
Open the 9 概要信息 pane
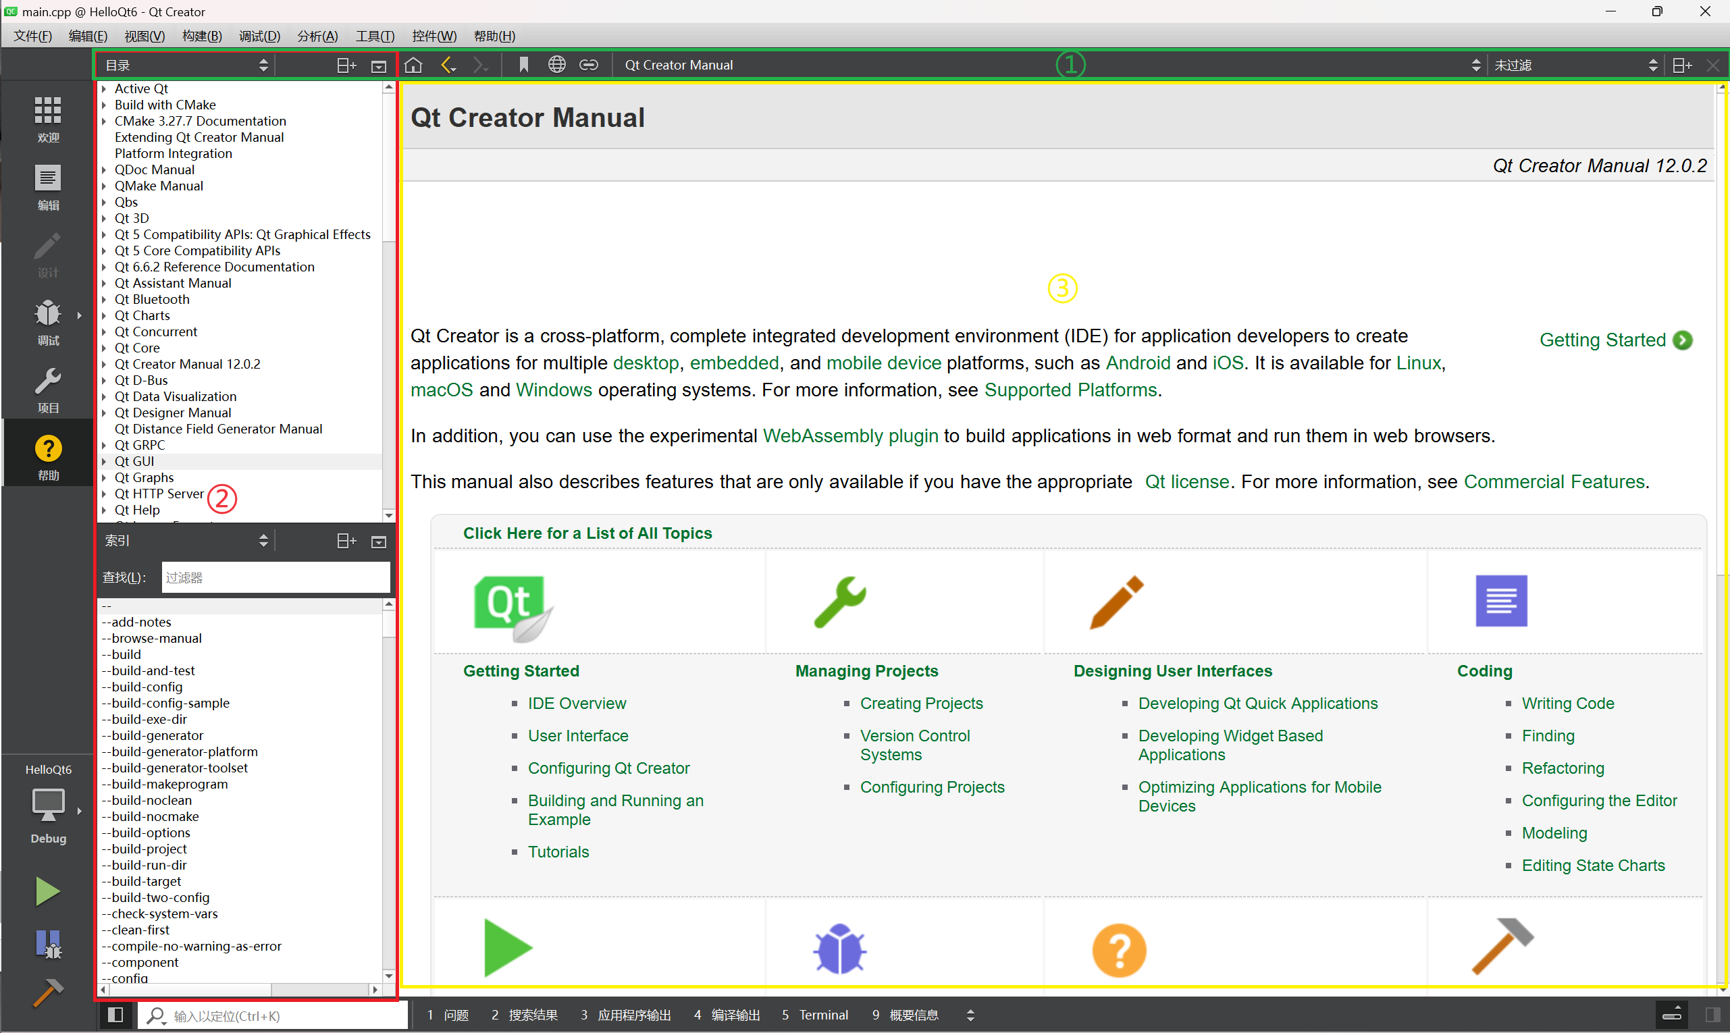click(x=905, y=1015)
